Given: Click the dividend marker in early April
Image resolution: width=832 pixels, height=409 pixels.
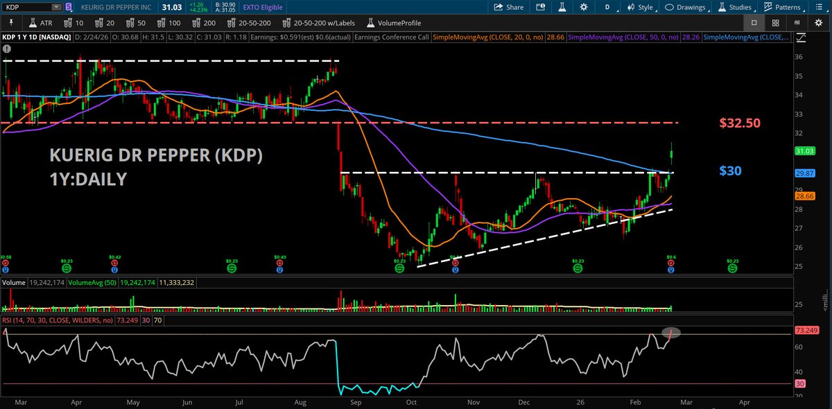Looking at the screenshot, I should [66, 267].
